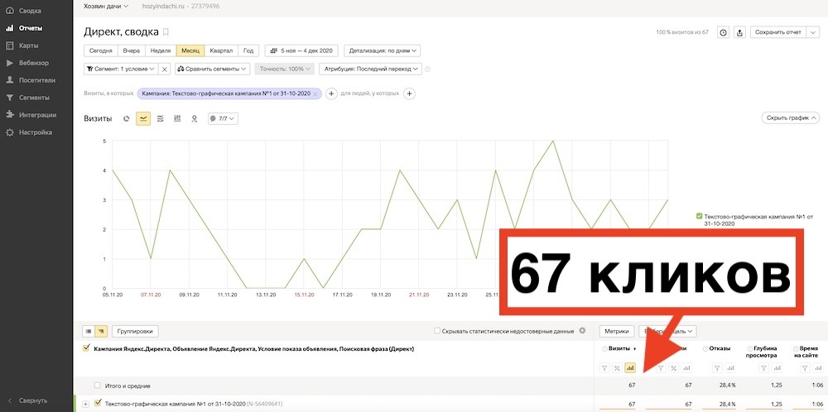Image resolution: width=828 pixels, height=412 pixels.
Task: Clear the segment with the X button
Action: click(164, 69)
